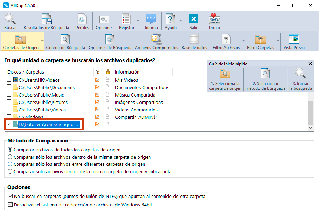Expand Filtro Carpetas dropdown arrow
The height and width of the screenshot is (216, 319).
point(278,41)
